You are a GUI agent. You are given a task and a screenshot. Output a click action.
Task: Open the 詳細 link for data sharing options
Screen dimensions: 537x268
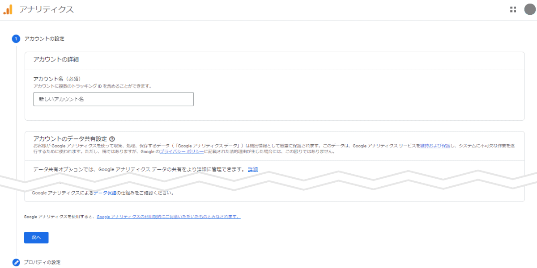[x=253, y=169]
